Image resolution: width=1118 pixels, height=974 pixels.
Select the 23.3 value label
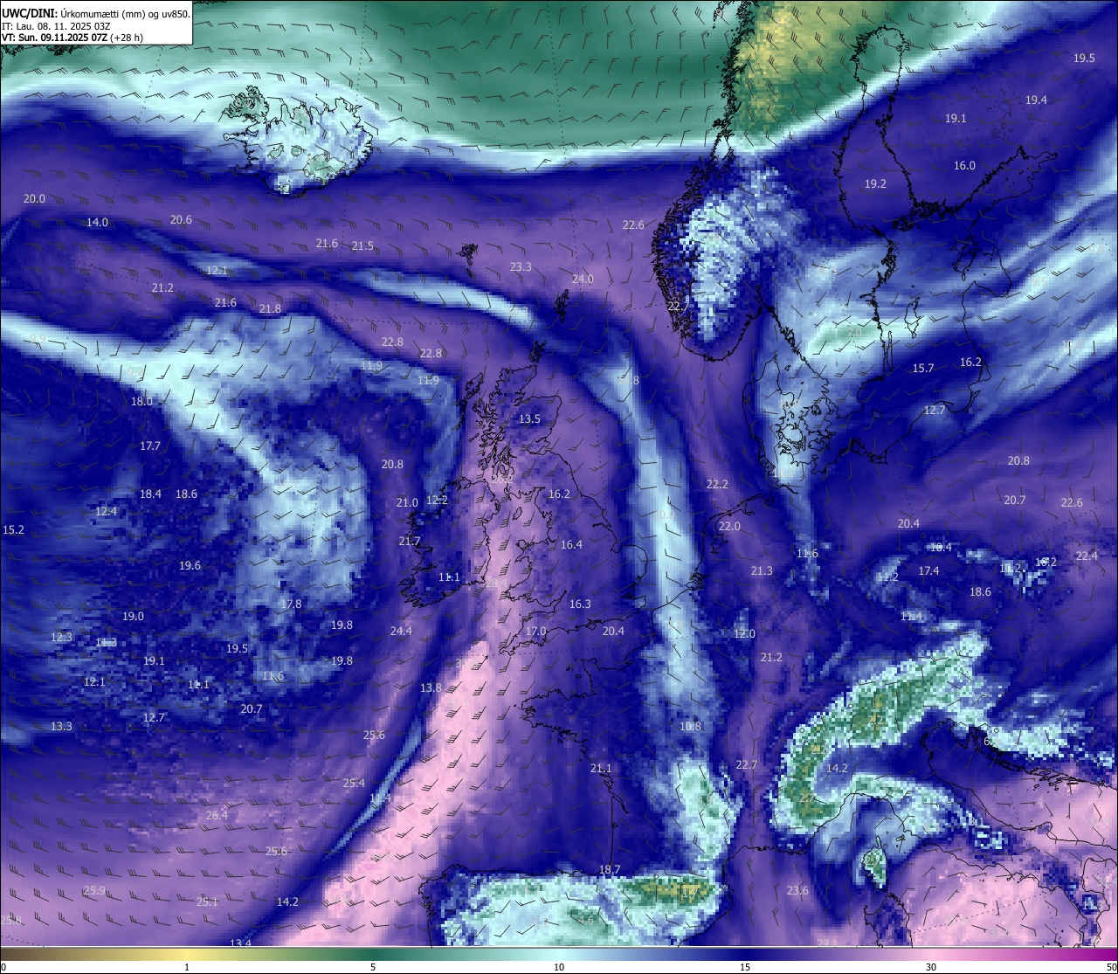[521, 267]
